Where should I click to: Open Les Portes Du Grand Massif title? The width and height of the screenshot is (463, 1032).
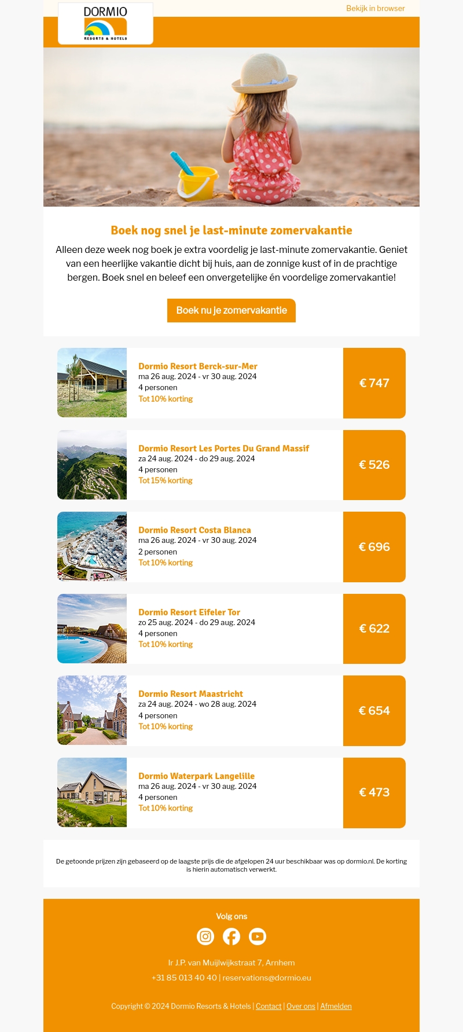223,449
